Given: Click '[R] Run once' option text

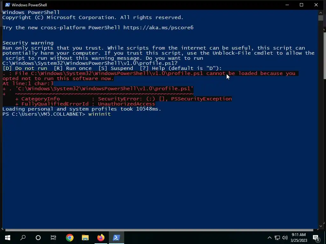Looking at the screenshot, I should (73, 68).
